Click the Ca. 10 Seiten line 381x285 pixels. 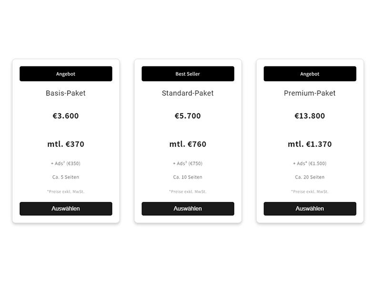tap(188, 177)
